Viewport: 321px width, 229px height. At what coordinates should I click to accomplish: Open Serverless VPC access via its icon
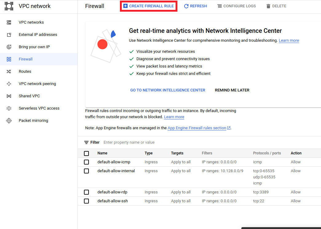[9, 108]
